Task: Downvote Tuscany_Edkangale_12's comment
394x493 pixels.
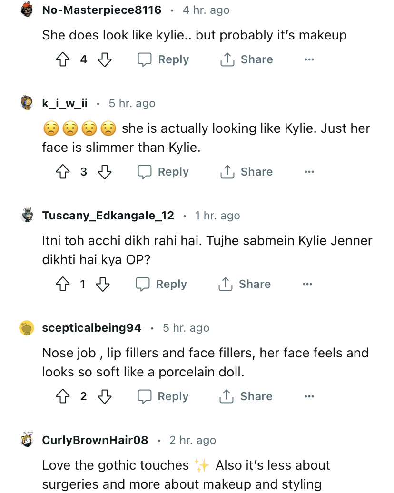Action: point(103,284)
